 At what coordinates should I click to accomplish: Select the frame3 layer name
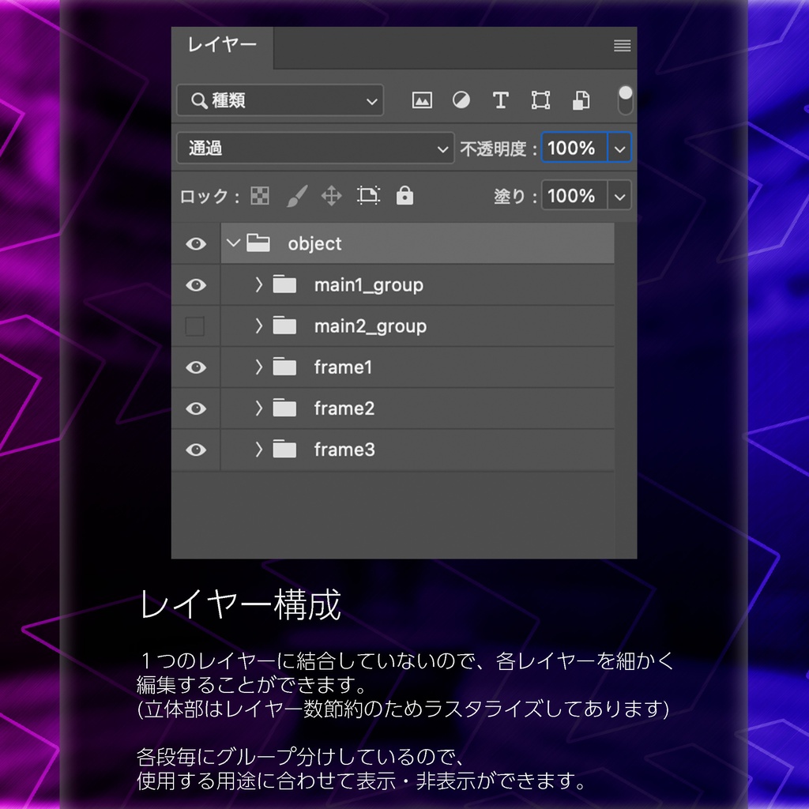tap(344, 450)
